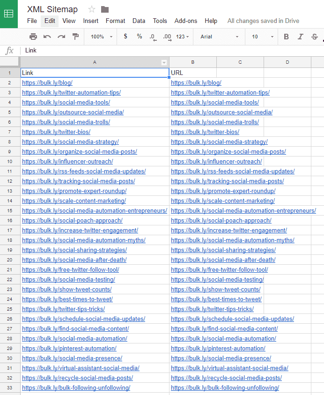324x395 pixels.
Task: Expand the font size 10 dropdown
Action: pos(263,37)
